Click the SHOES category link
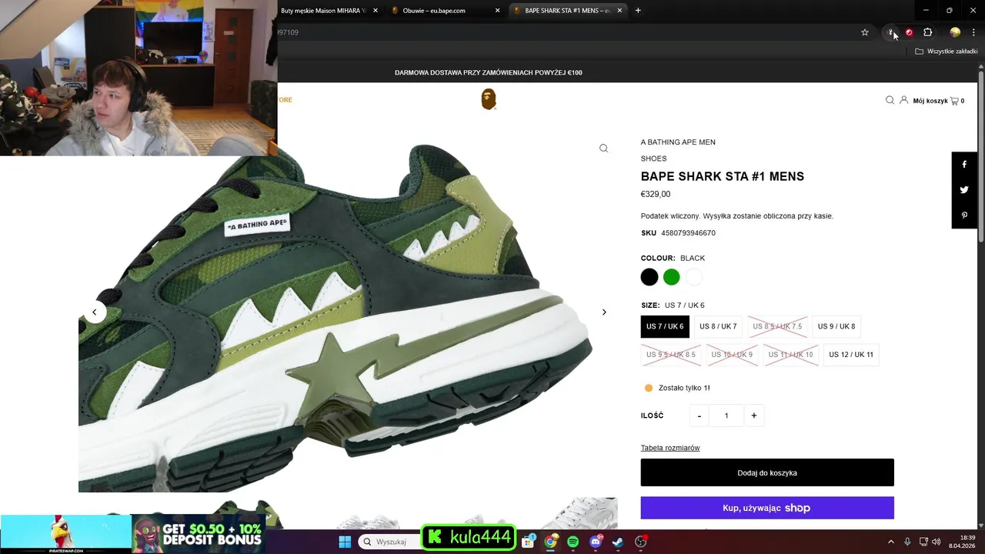The image size is (985, 554). tap(653, 159)
